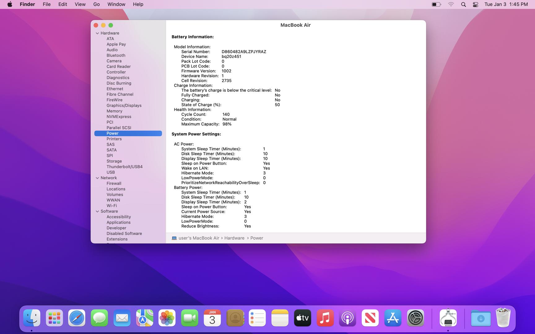Select Audio in the sidebar
The image size is (535, 334).
coord(112,50)
